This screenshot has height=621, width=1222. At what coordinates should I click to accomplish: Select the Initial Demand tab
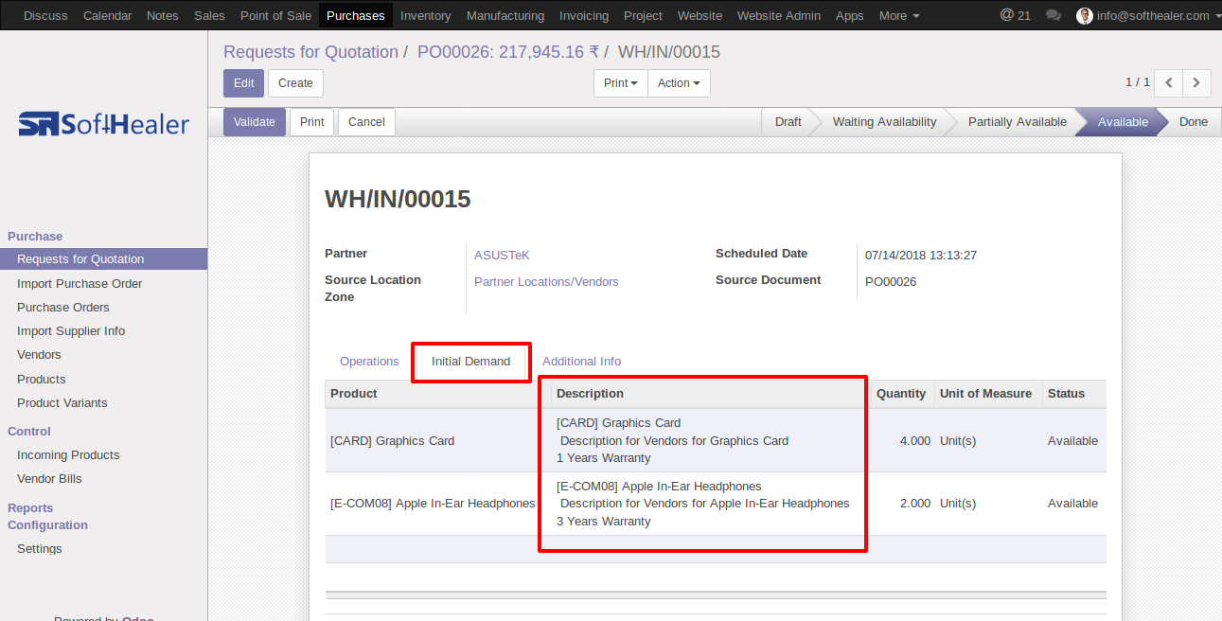point(470,362)
